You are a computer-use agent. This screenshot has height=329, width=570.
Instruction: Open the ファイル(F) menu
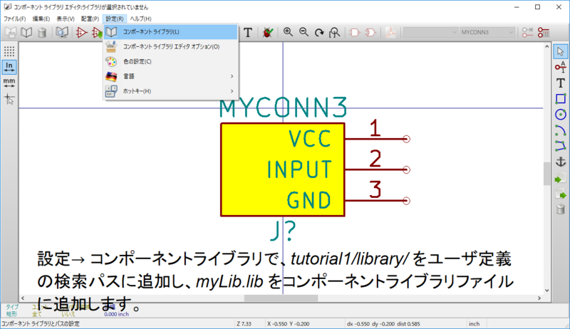[14, 19]
